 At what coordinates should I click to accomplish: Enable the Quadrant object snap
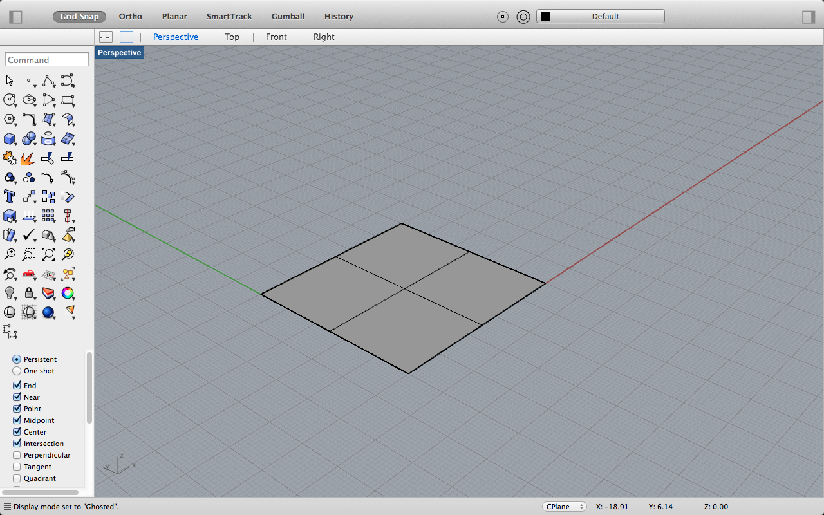(x=17, y=478)
